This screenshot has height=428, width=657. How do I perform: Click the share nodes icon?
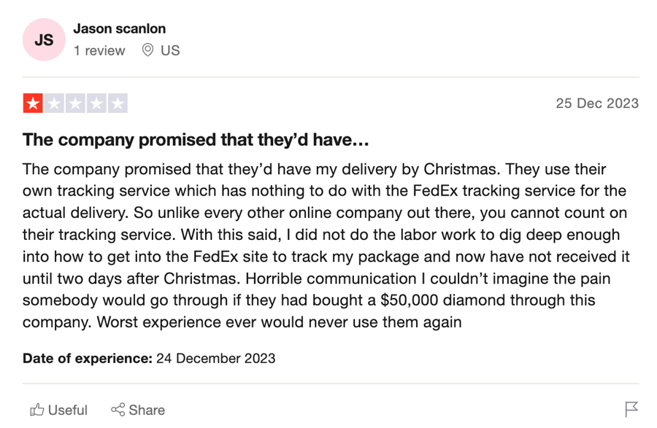click(x=118, y=410)
